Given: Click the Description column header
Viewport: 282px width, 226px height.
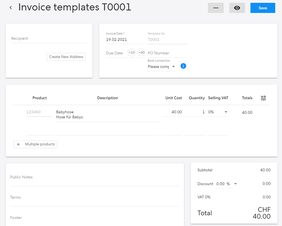Looking at the screenshot, I should [108, 98].
